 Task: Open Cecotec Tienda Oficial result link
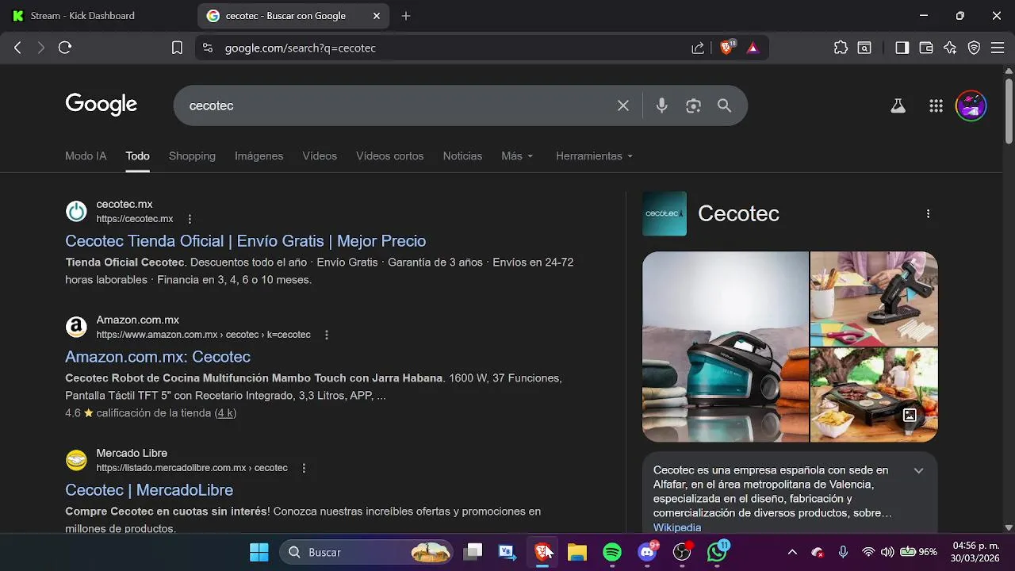(246, 241)
